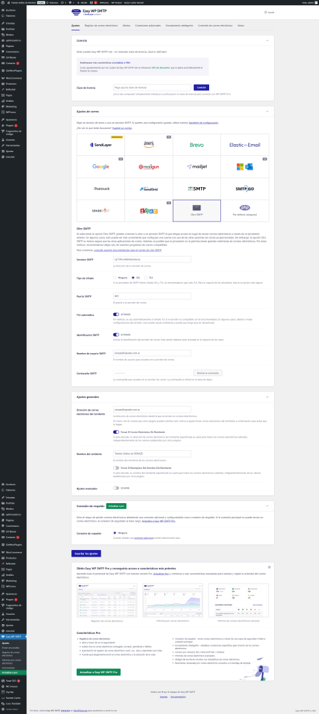319x714 pixels.
Task: Click Actualizar a Easy WP SMTP Pro button
Action: click(x=99, y=672)
